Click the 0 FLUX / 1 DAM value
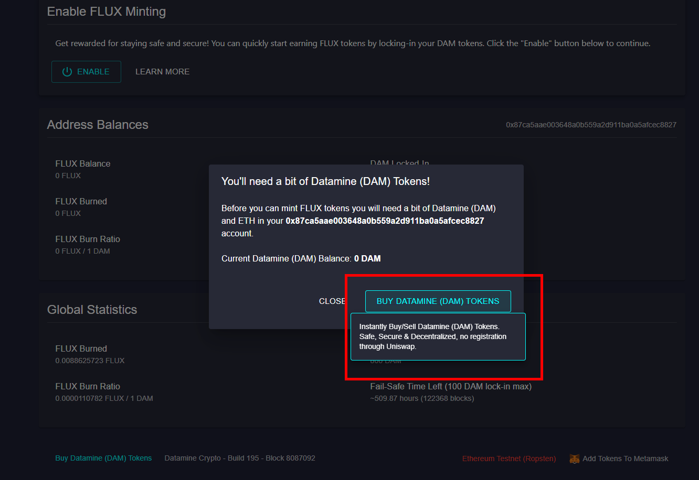The height and width of the screenshot is (480, 699). pos(82,251)
